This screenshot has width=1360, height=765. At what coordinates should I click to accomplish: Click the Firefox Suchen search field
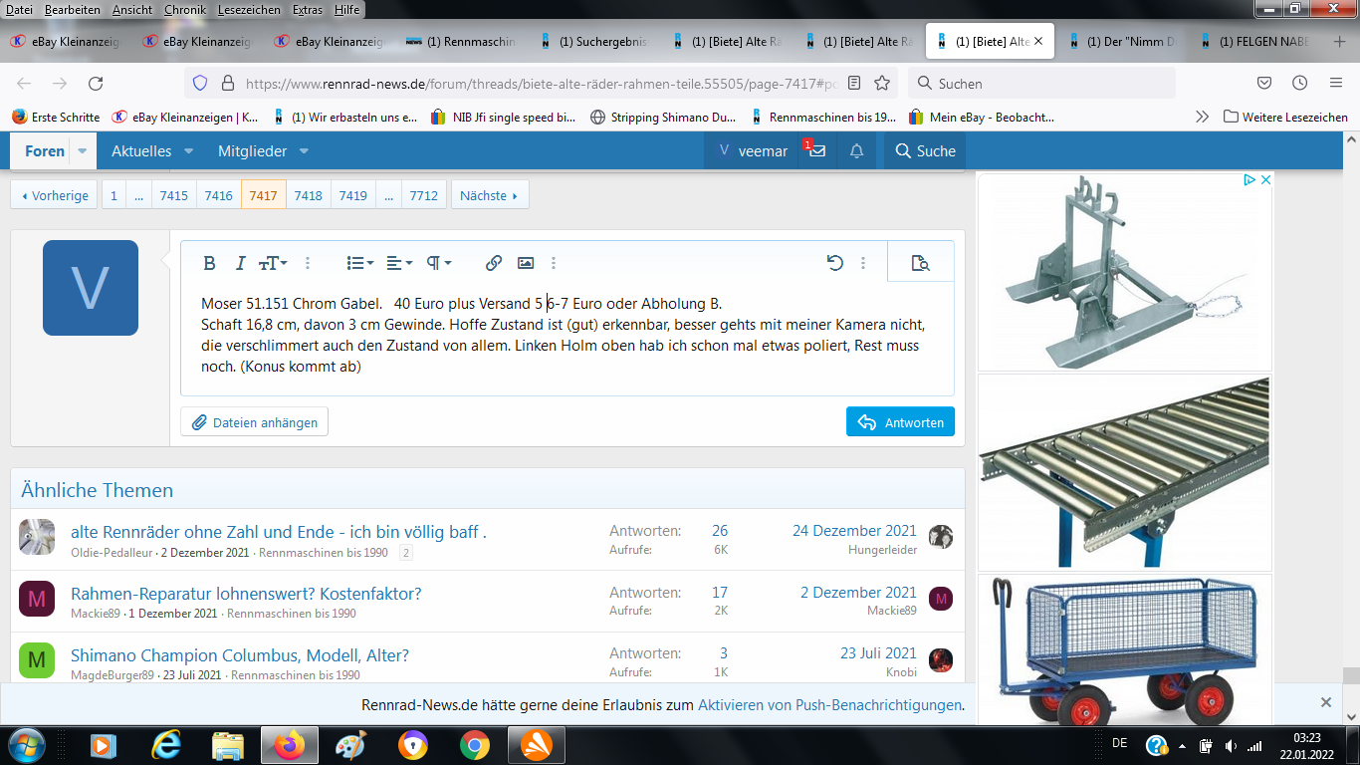point(1045,84)
